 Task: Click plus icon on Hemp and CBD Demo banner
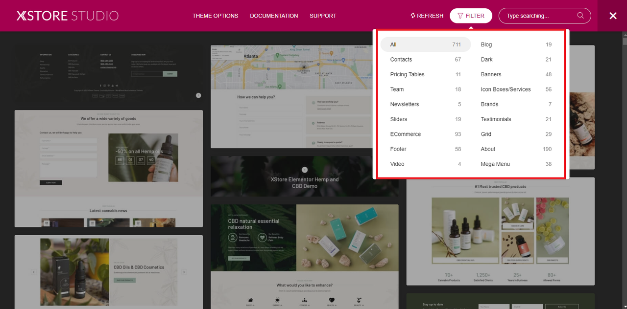click(x=305, y=170)
